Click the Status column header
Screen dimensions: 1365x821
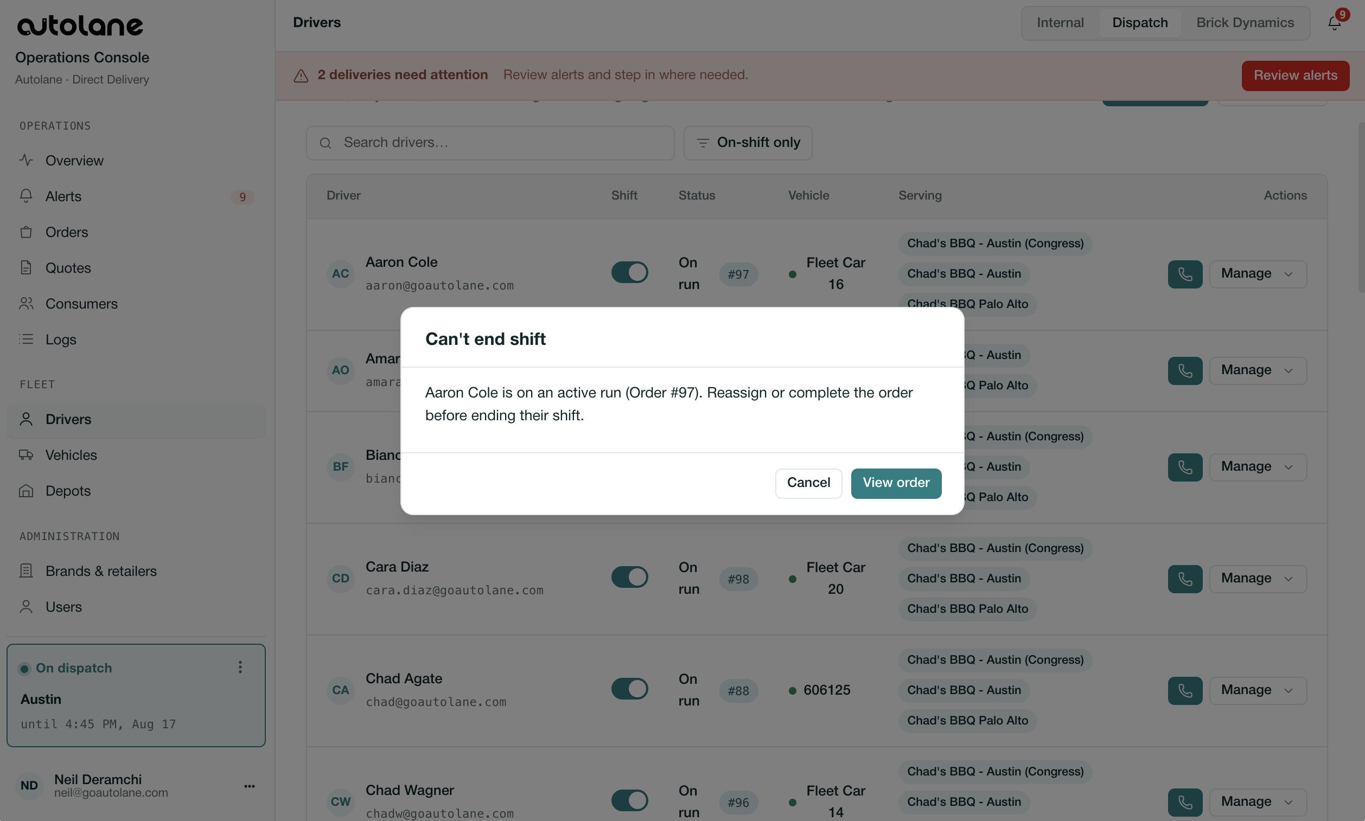[x=697, y=196]
